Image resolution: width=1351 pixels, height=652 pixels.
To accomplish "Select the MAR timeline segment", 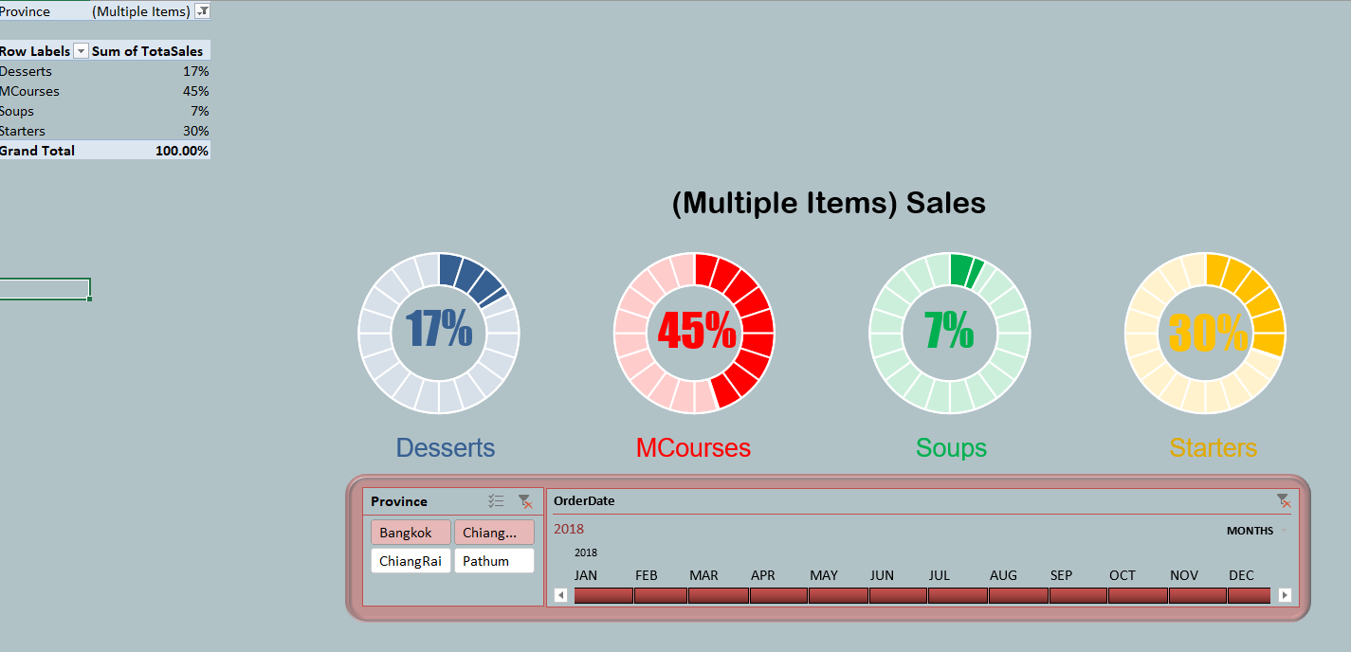I will [719, 595].
